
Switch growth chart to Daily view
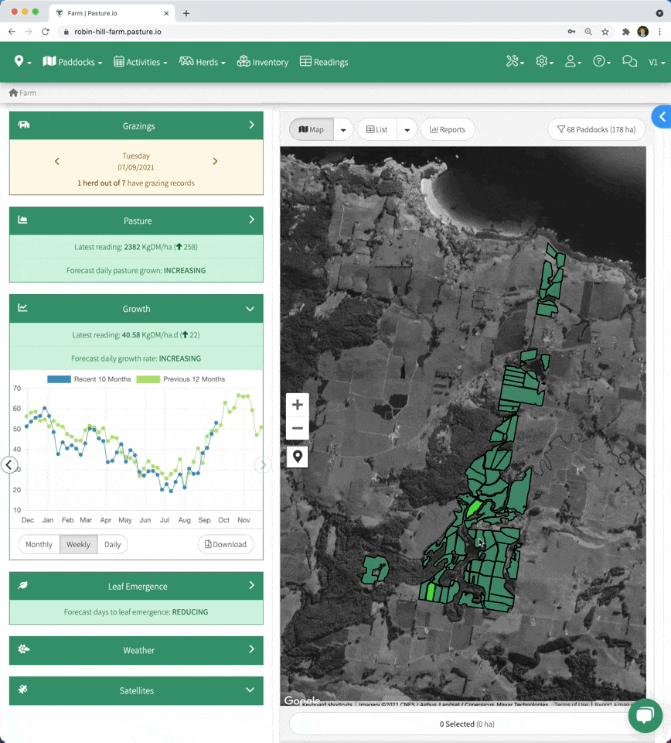click(x=112, y=544)
